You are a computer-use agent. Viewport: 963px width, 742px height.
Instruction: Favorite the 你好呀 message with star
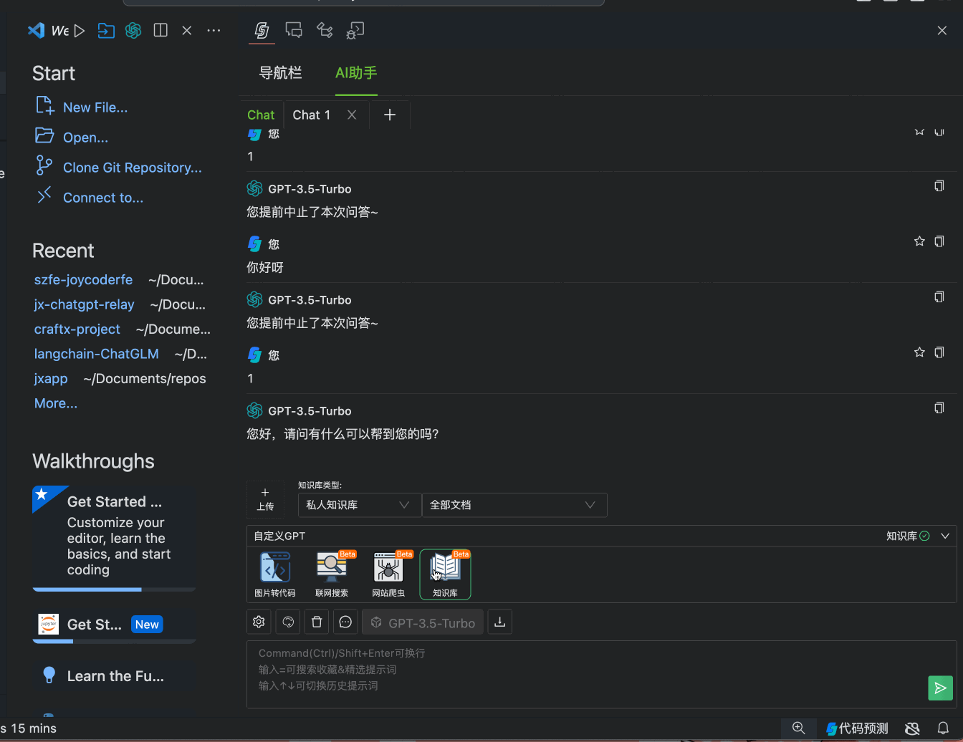point(919,241)
